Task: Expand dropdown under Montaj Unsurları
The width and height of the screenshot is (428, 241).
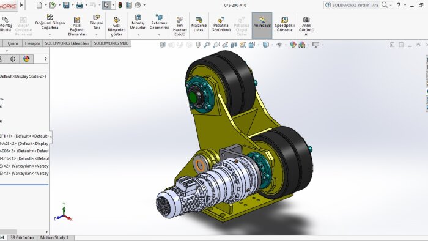Action: tap(138, 35)
